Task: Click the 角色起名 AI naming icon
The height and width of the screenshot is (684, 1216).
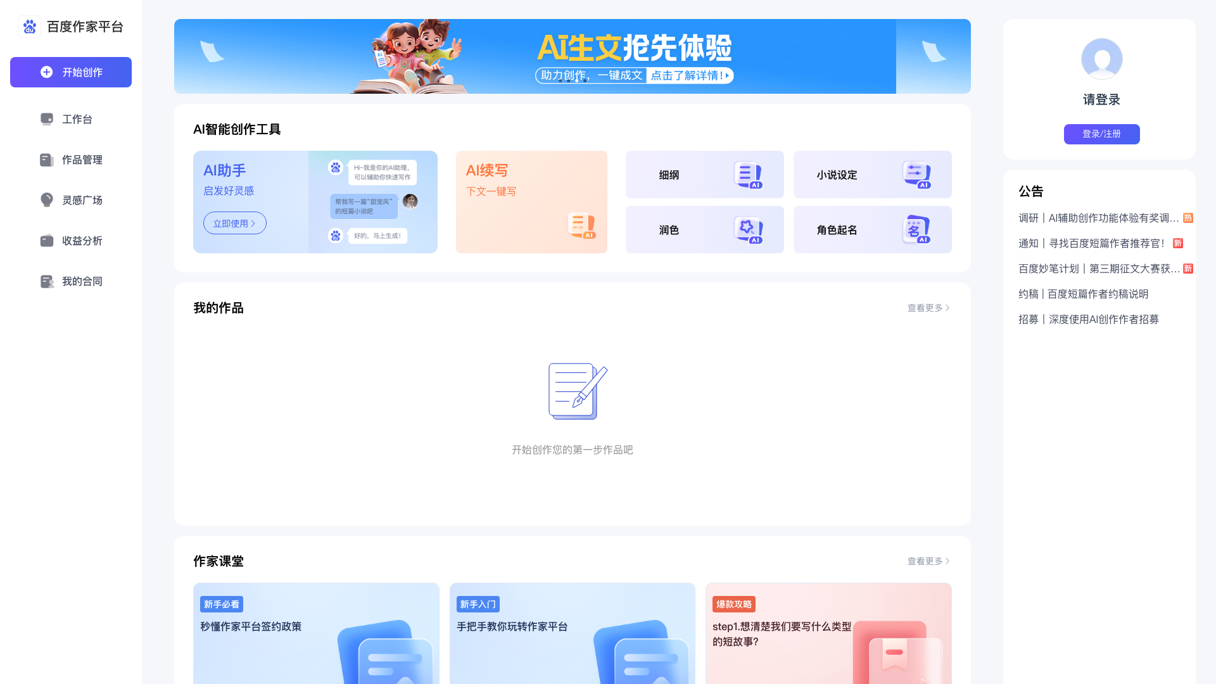Action: pos(916,230)
